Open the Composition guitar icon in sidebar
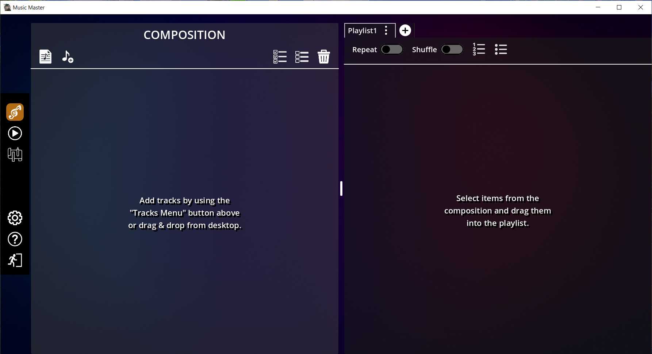The height and width of the screenshot is (354, 652). (x=15, y=112)
